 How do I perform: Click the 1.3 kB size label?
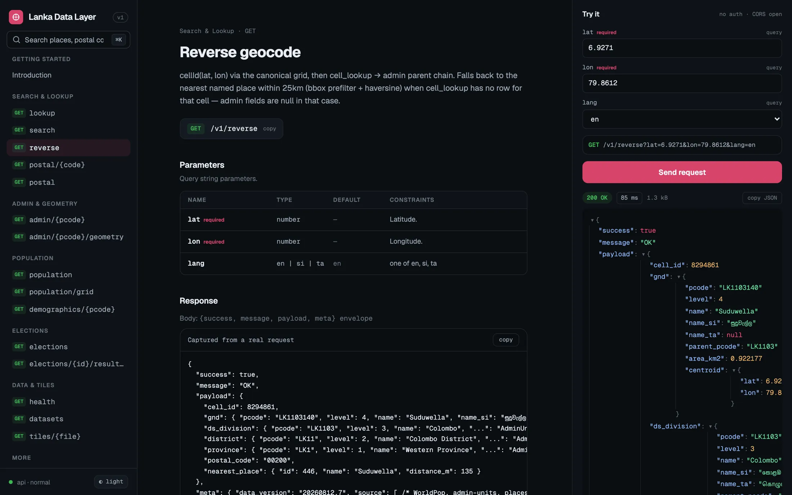point(657,198)
